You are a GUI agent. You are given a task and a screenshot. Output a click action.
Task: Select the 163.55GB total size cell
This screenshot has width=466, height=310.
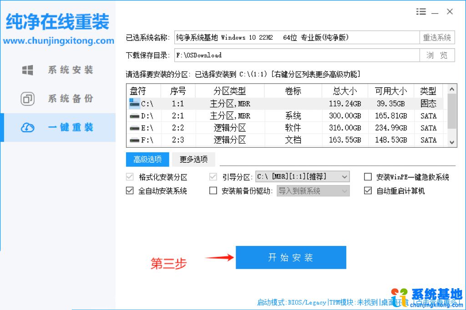(345, 140)
